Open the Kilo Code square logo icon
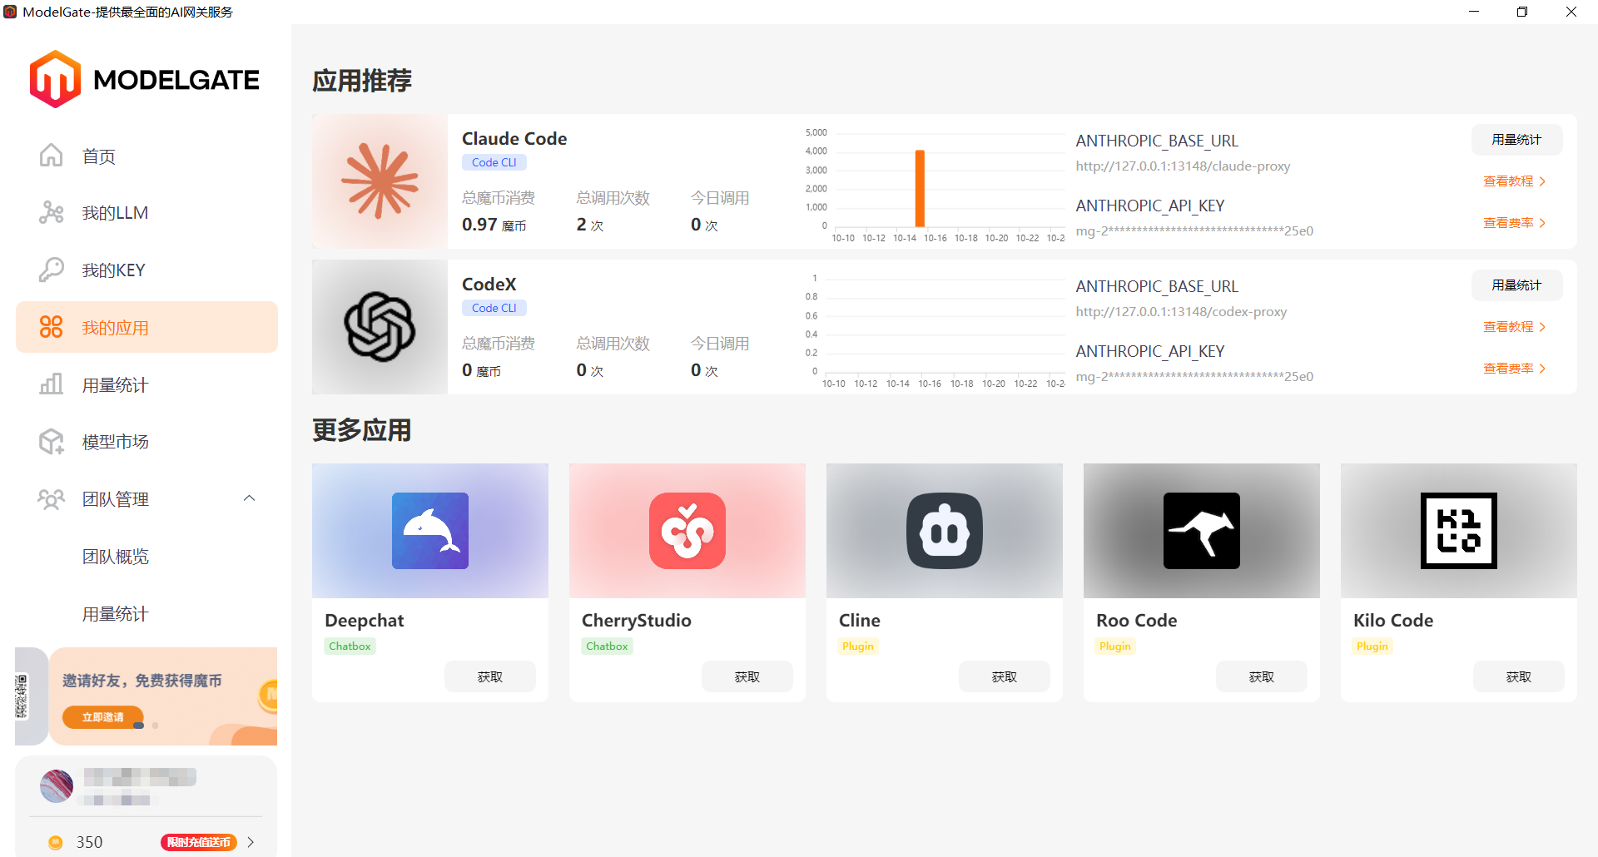 pos(1459,531)
